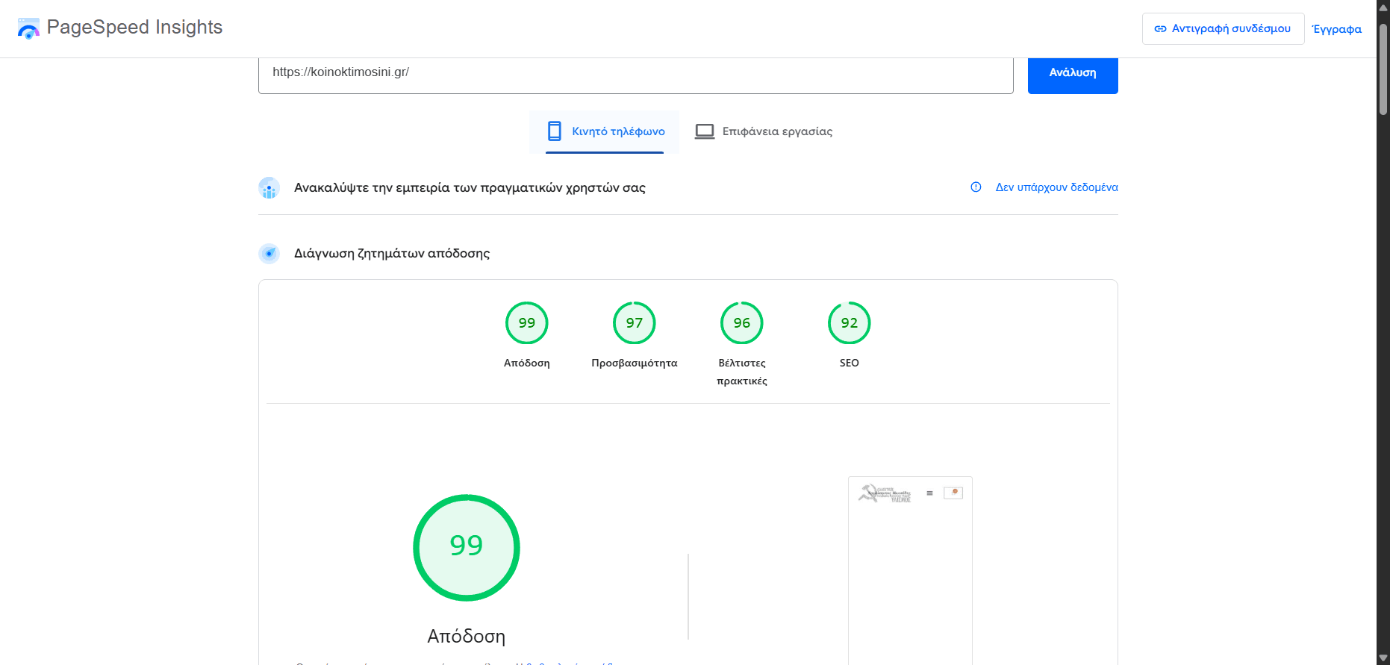Switch to the Επιφάνεια εργασίας tab
Image resolution: width=1390 pixels, height=665 pixels.
tap(776, 131)
